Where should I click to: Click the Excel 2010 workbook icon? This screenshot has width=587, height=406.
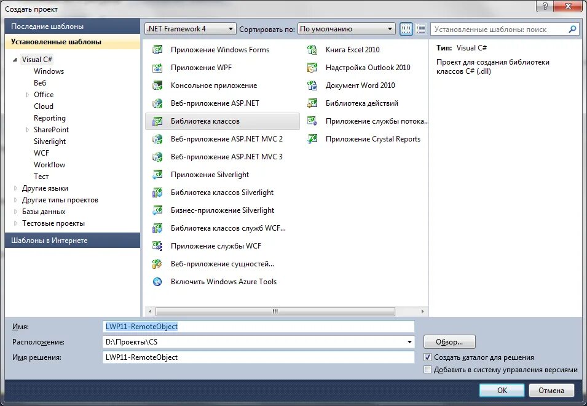click(312, 50)
